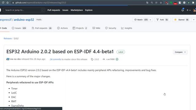The height and width of the screenshot is (110, 196).
Task: Toggle the Starred button
Action: pyautogui.click(x=182, y=20)
